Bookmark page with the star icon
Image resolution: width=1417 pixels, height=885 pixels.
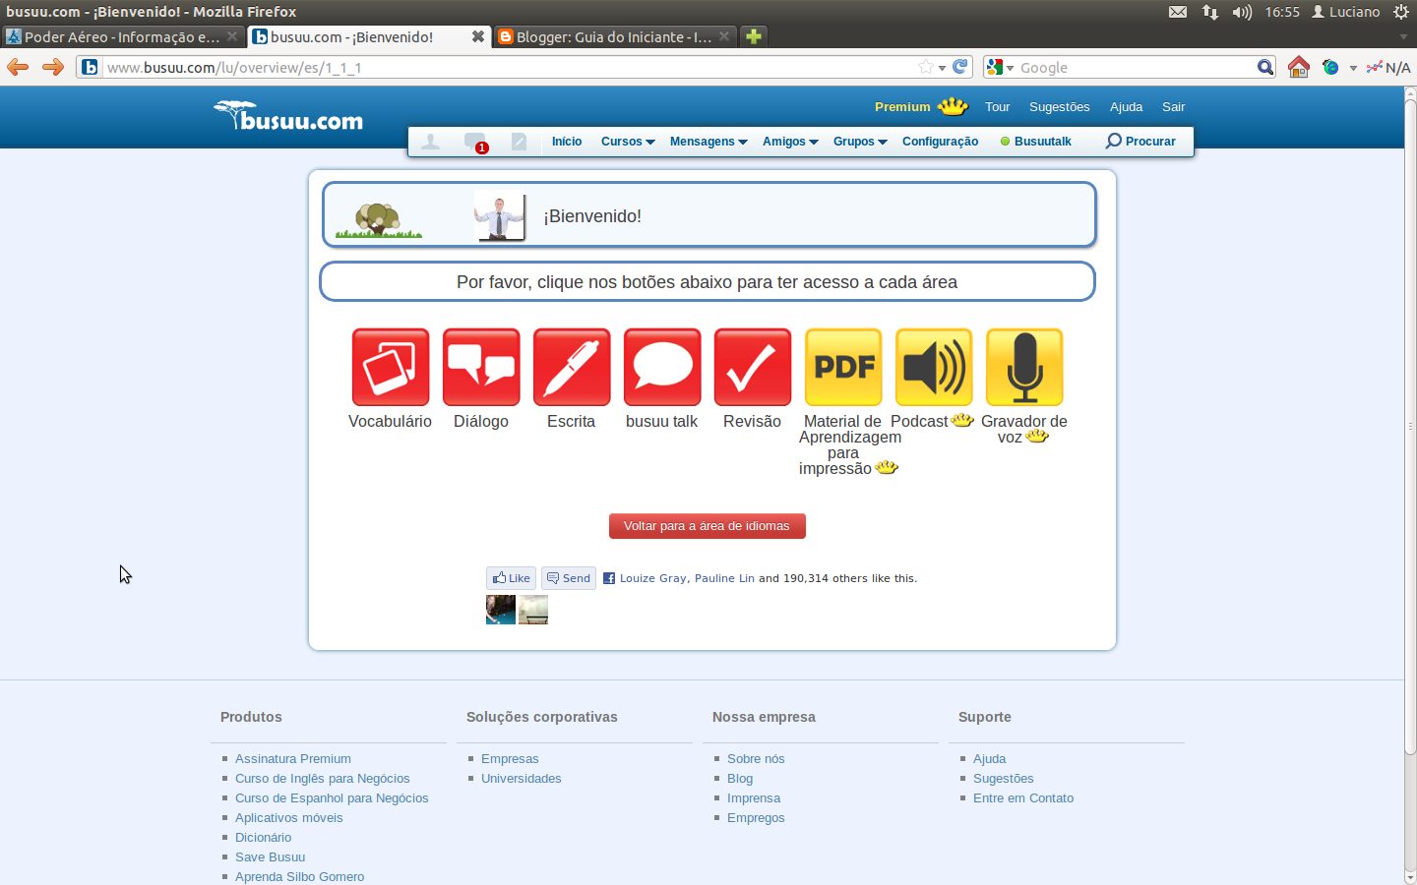click(x=926, y=67)
